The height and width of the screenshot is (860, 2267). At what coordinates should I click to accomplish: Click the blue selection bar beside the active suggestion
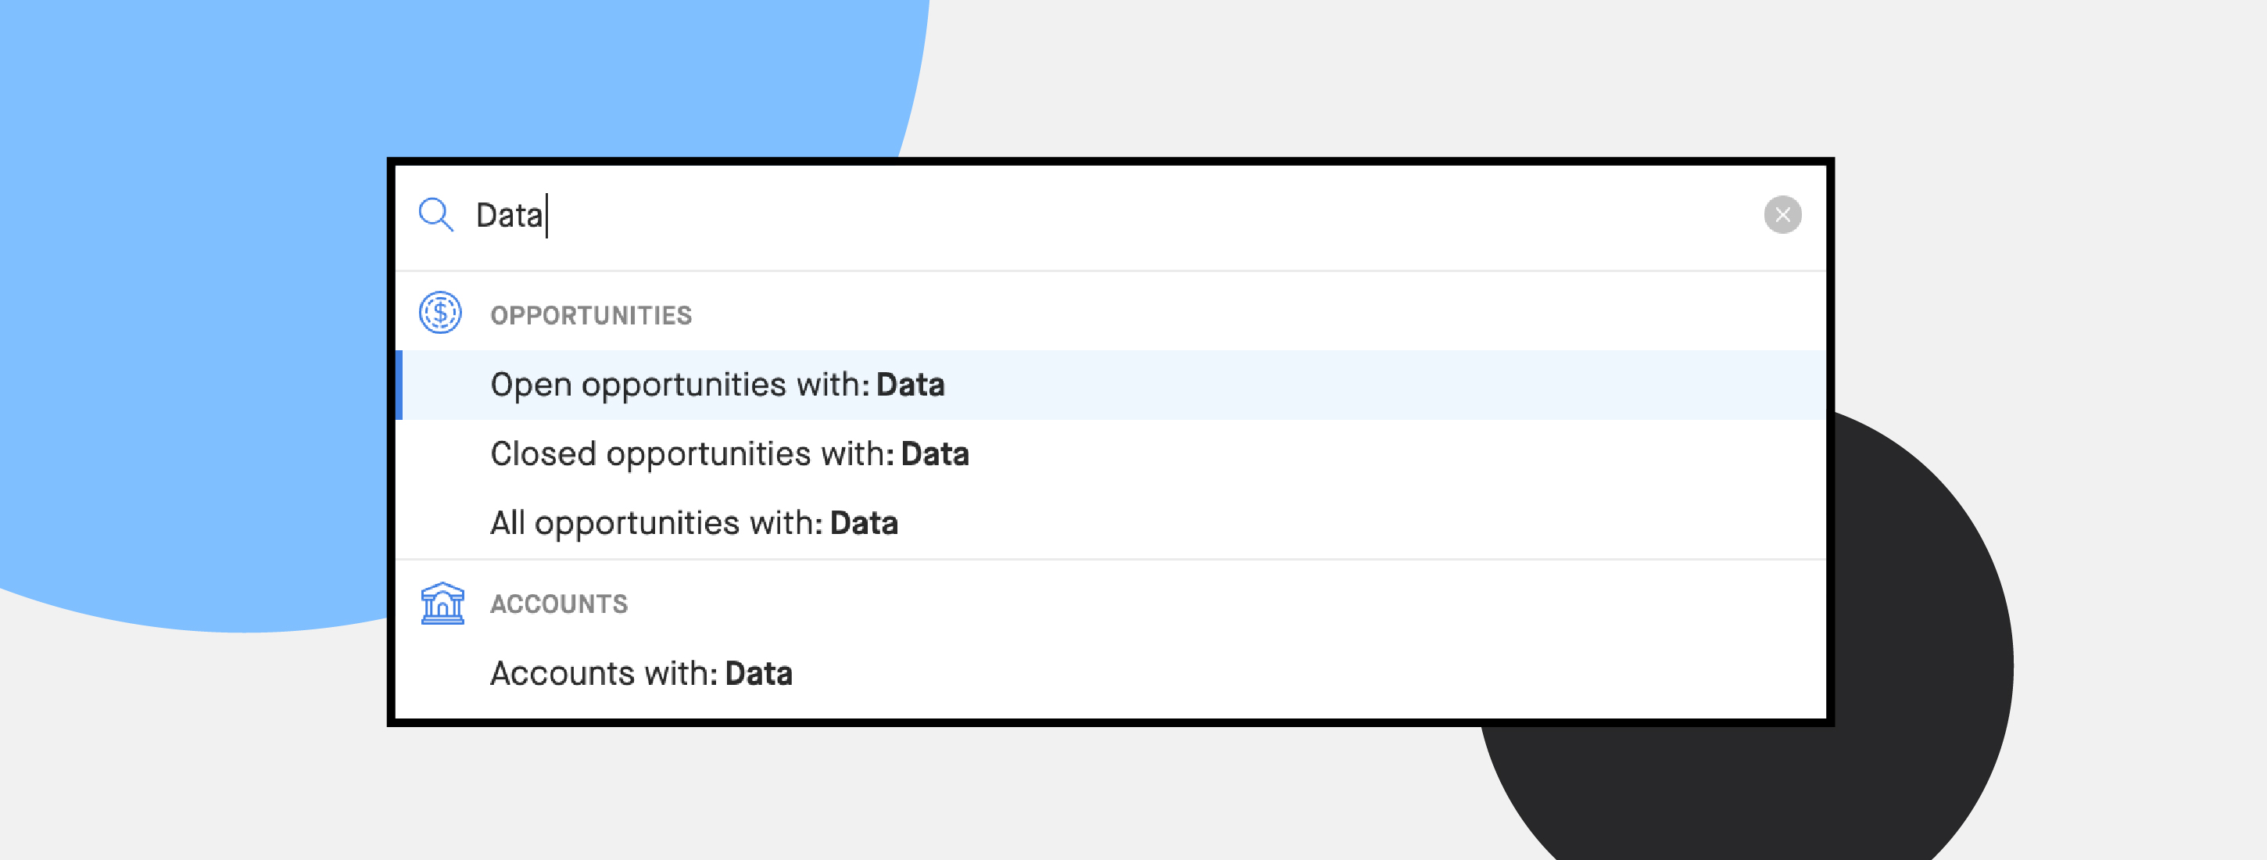(400, 385)
